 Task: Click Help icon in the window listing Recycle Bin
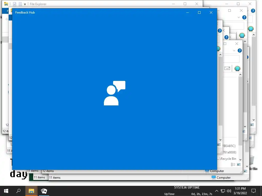tap(239, 51)
